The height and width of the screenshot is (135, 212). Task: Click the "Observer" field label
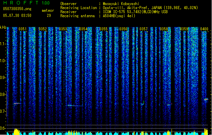pyautogui.click(x=68, y=4)
